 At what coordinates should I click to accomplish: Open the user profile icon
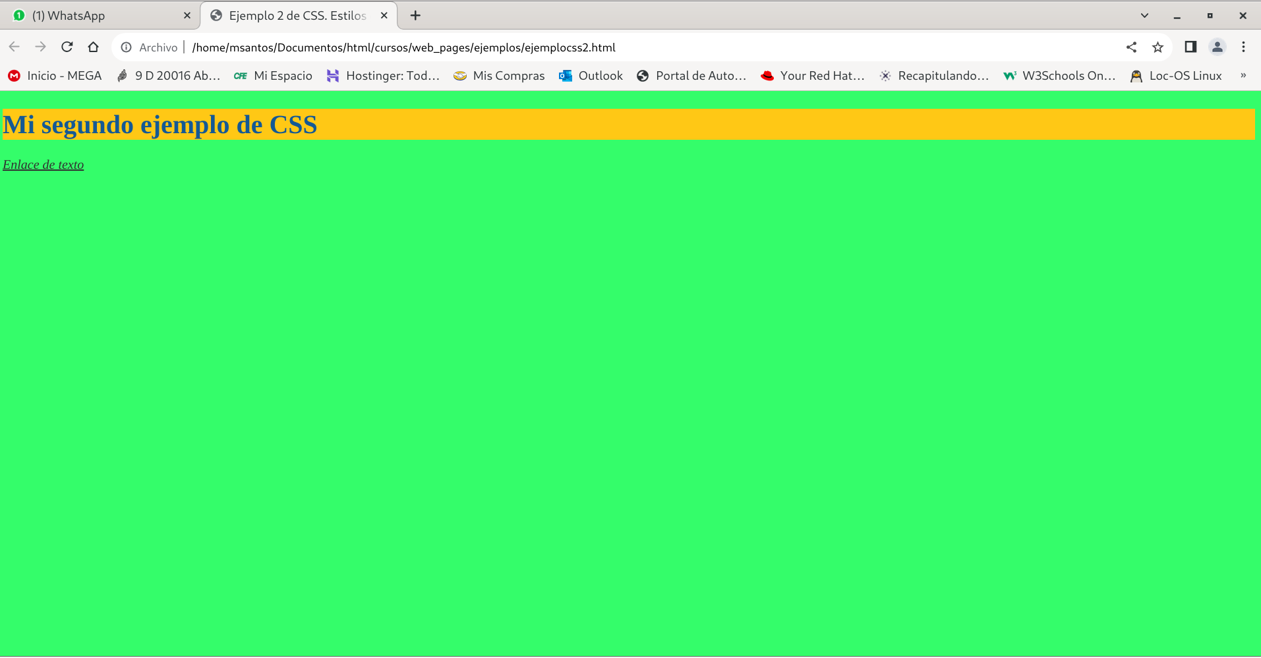[1217, 47]
